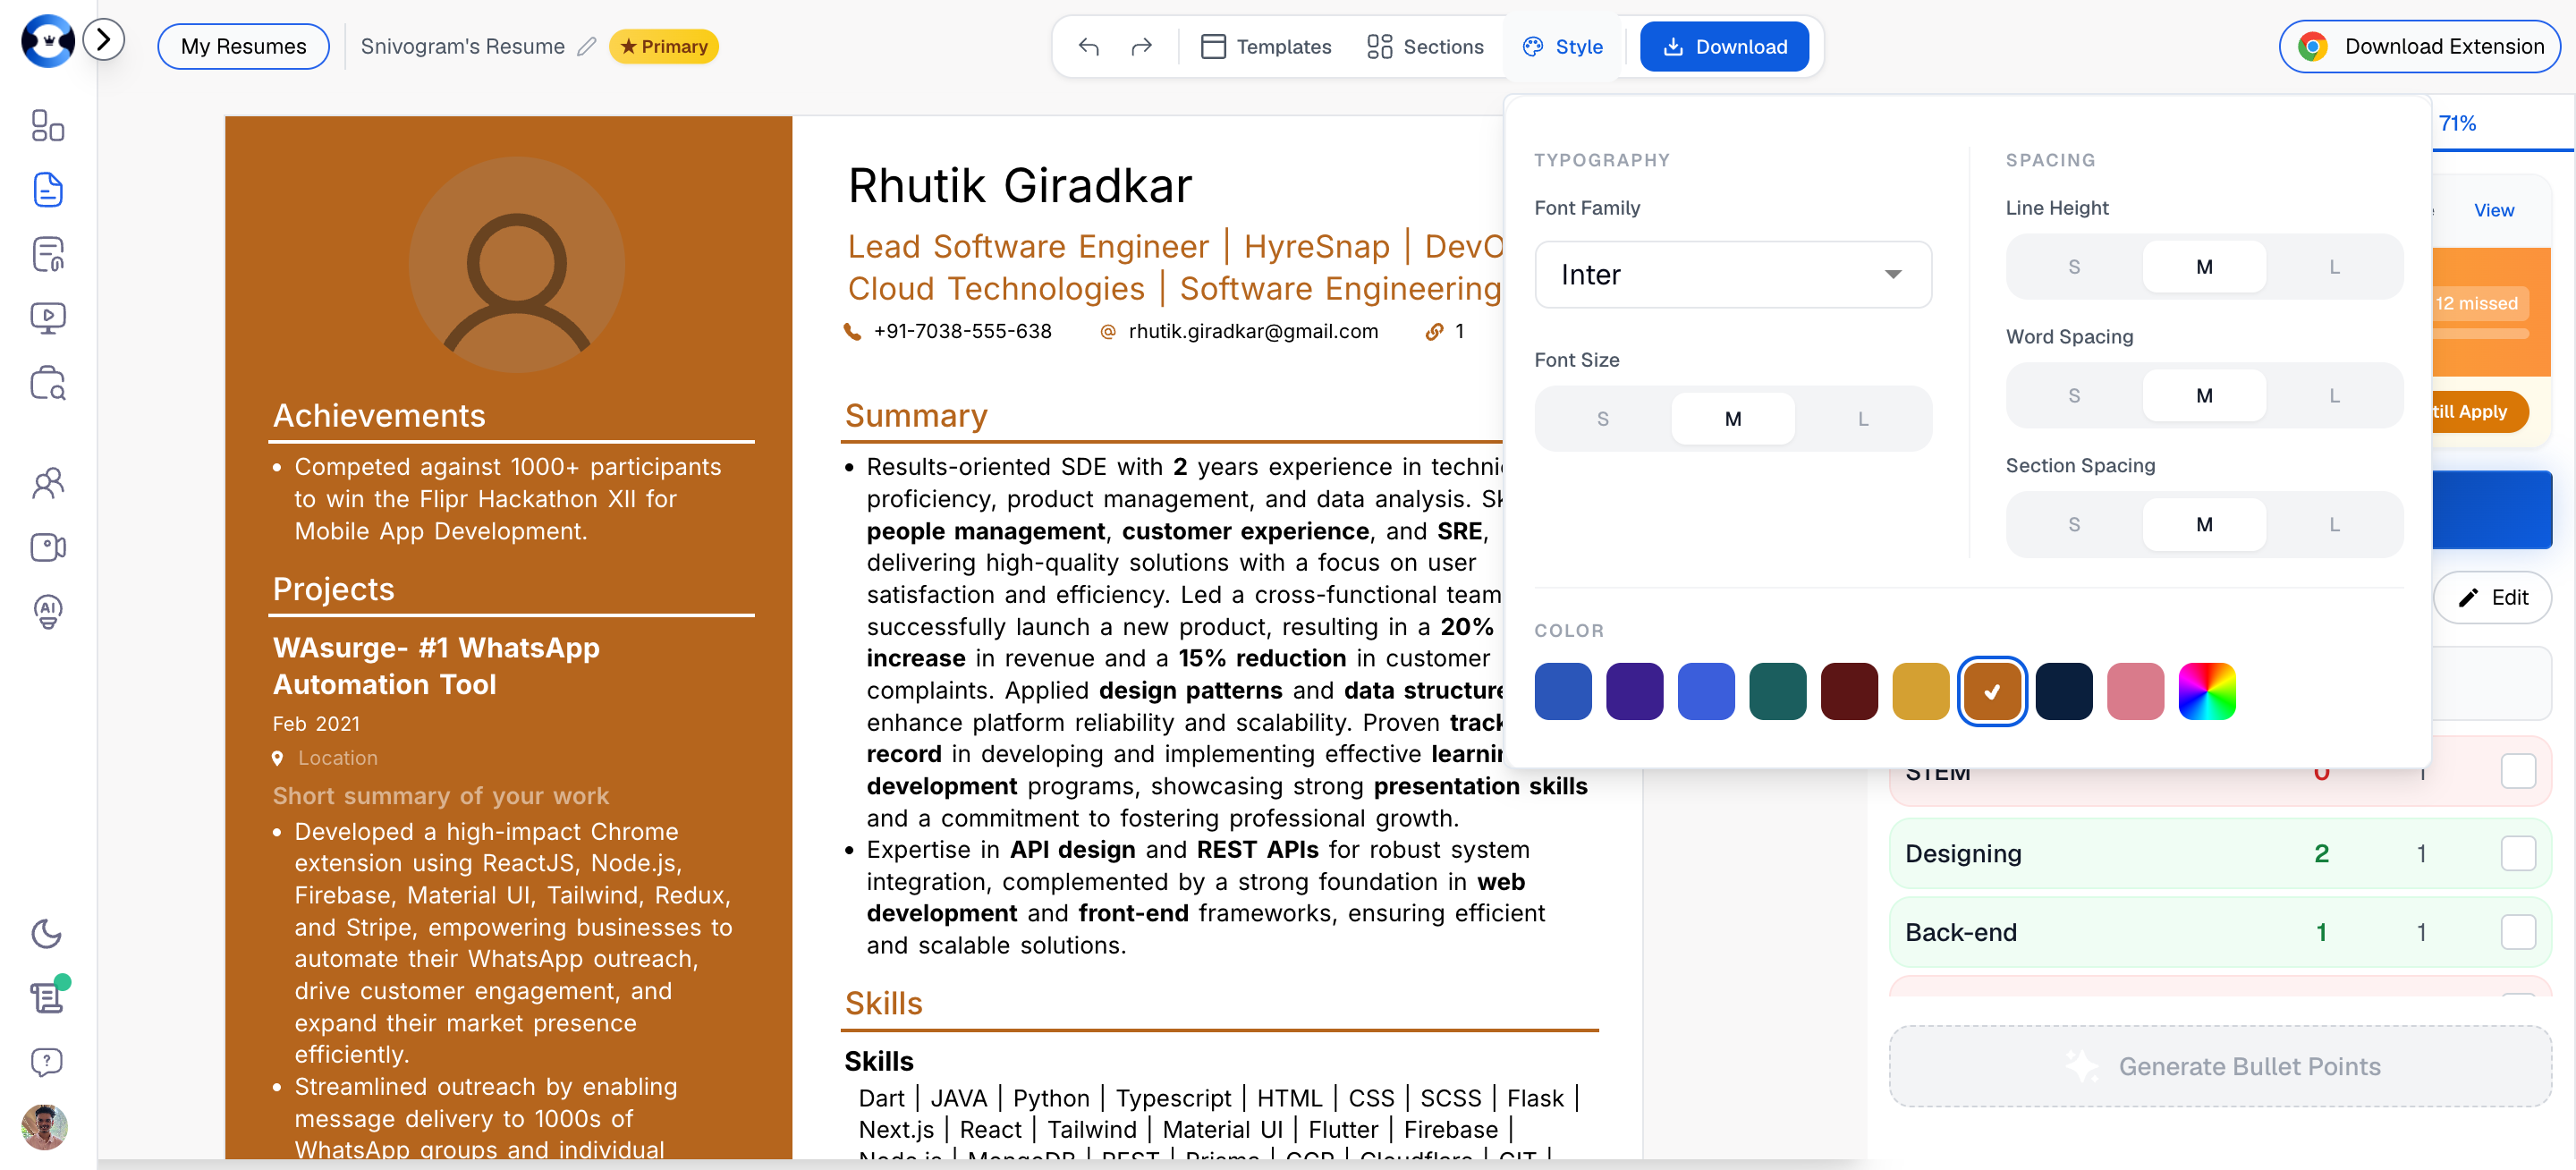Check the Back-end skill checkbox
This screenshot has width=2576, height=1170.
2517,931
